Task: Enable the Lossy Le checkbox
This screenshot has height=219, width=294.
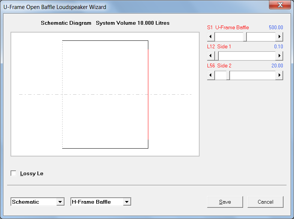Action: point(13,173)
